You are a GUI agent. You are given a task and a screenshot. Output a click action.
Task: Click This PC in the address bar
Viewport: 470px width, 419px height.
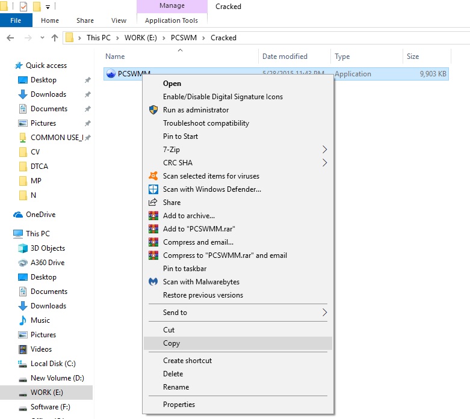(98, 38)
